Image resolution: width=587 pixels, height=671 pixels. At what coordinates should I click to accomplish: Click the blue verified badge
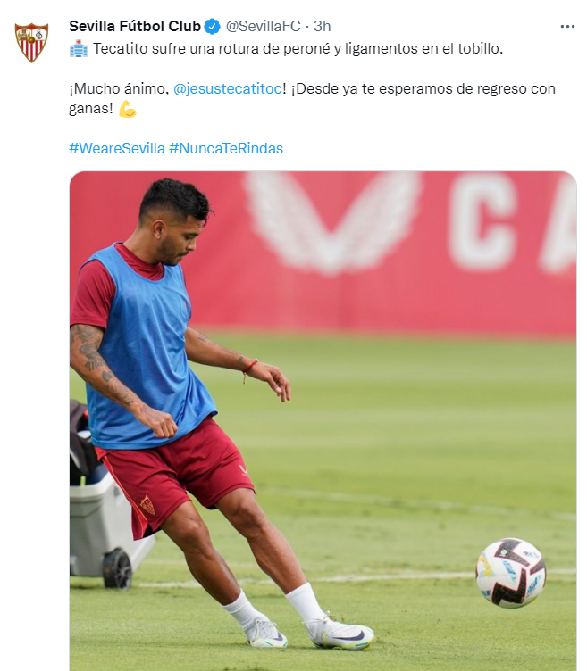pyautogui.click(x=212, y=27)
